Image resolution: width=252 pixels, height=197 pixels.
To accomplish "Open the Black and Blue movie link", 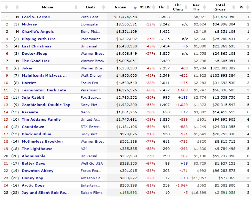I will tap(37, 134).
